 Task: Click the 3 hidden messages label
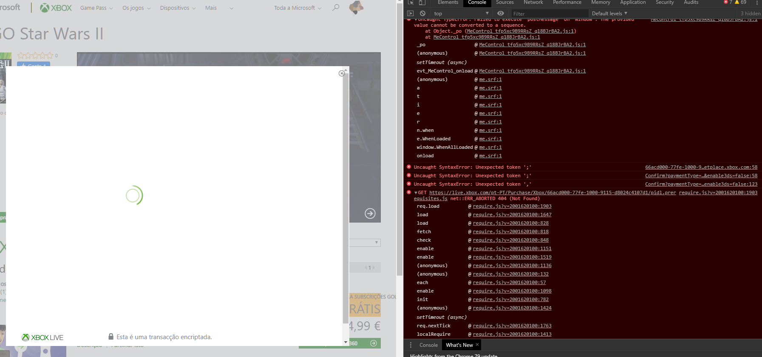(x=751, y=14)
